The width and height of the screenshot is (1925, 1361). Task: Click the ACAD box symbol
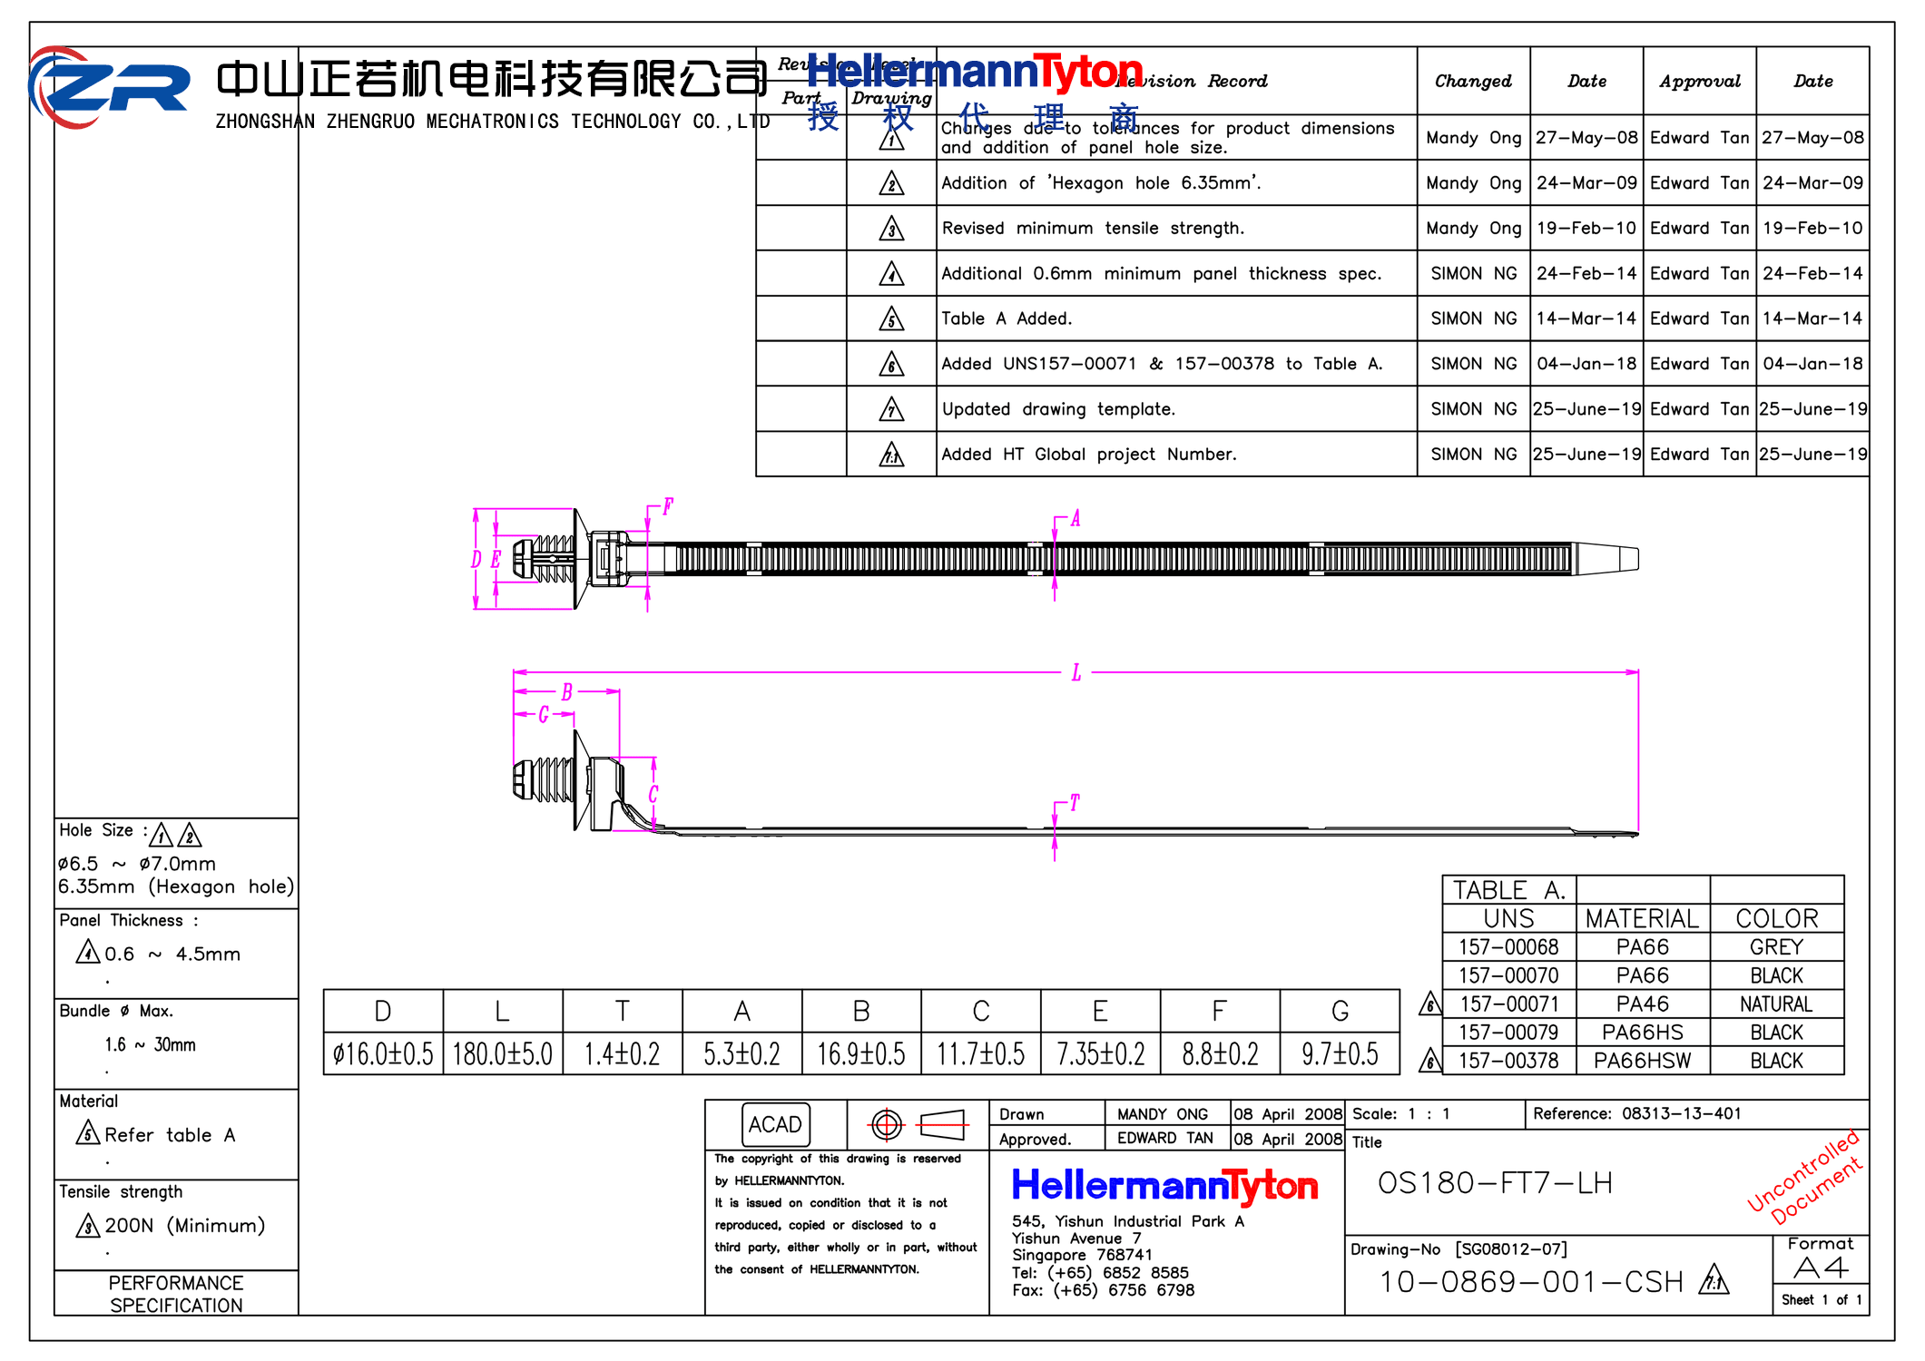point(775,1124)
